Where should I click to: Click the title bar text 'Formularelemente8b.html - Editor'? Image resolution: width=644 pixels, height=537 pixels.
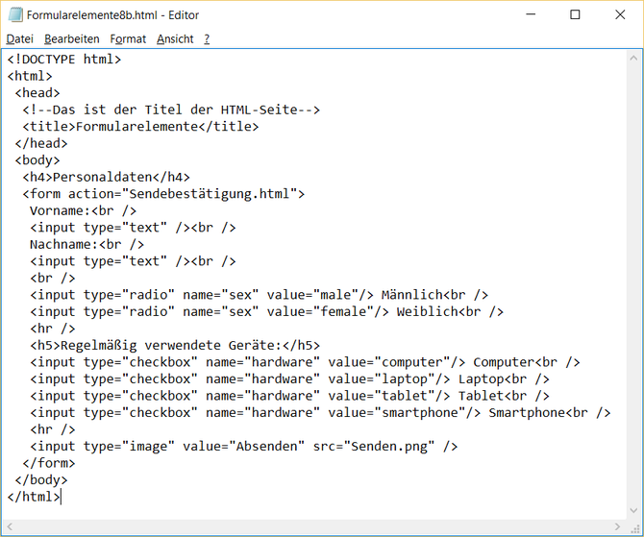(113, 15)
